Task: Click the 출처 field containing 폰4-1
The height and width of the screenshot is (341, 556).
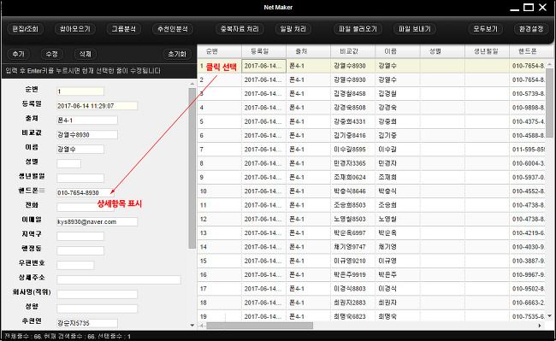Action: (87, 120)
